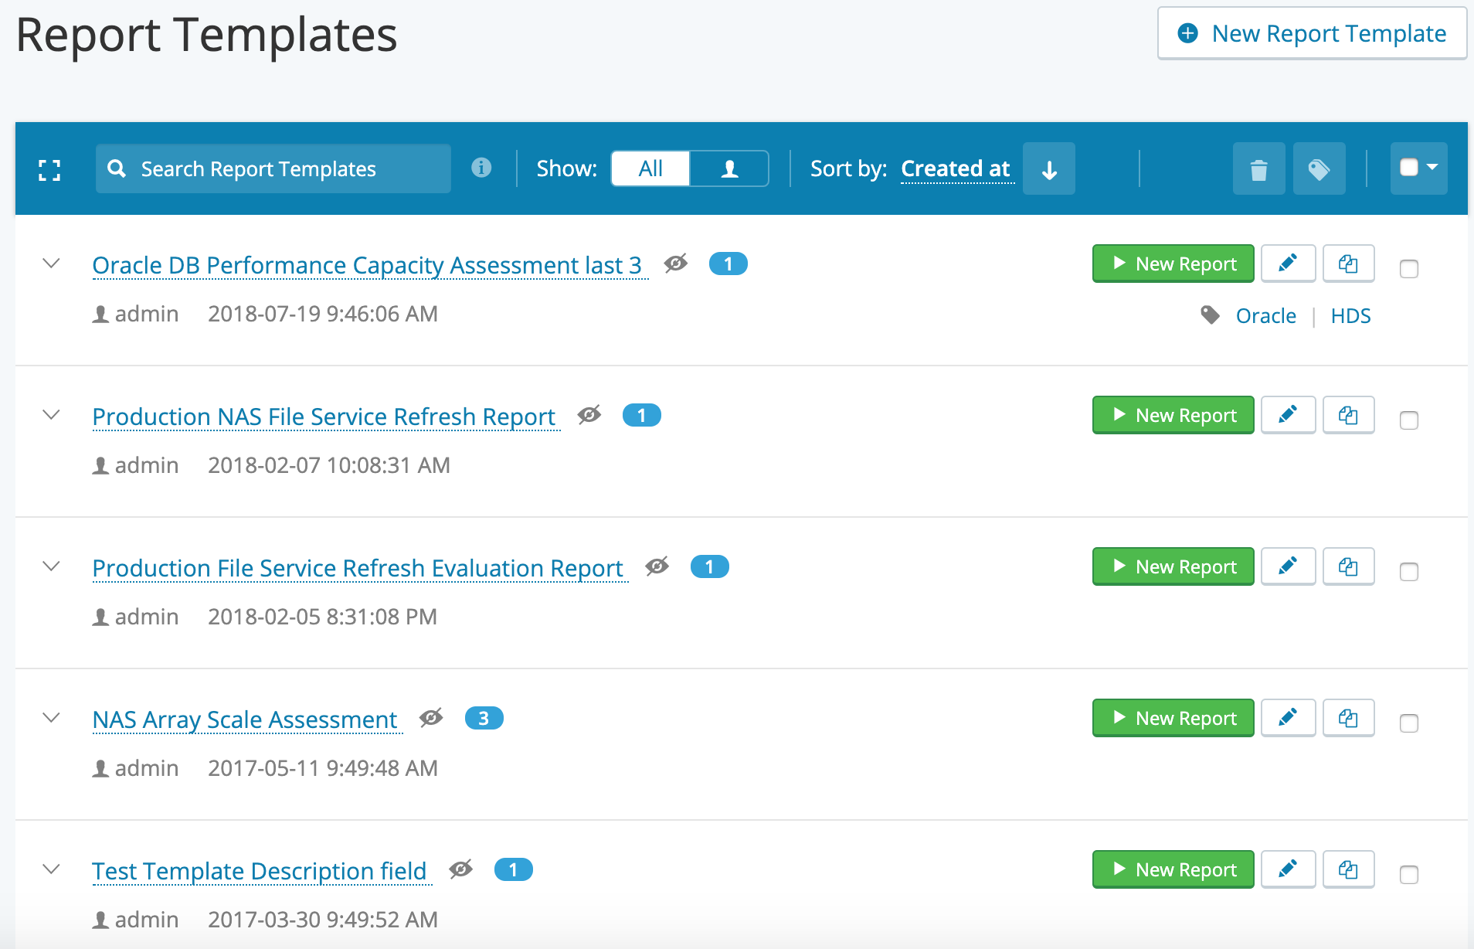Click the date 2018-07-19 9:46:06 AM
Viewport: 1474px width, 949px height.
click(323, 314)
